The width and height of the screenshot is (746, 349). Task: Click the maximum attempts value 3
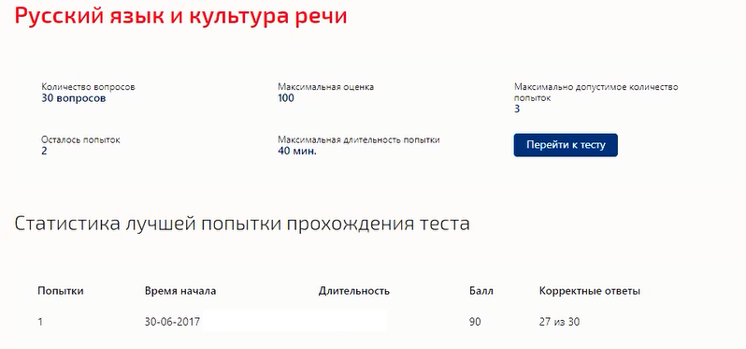pos(517,109)
